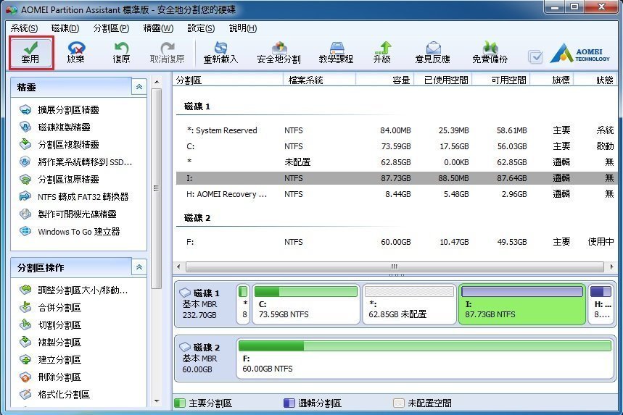This screenshot has width=623, height=415.
Task: Click the AOMEI Technology logo
Action: [579, 54]
